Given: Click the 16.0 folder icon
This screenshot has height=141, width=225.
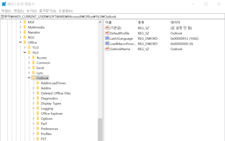Looking at the screenshot, I should tap(29, 52).
